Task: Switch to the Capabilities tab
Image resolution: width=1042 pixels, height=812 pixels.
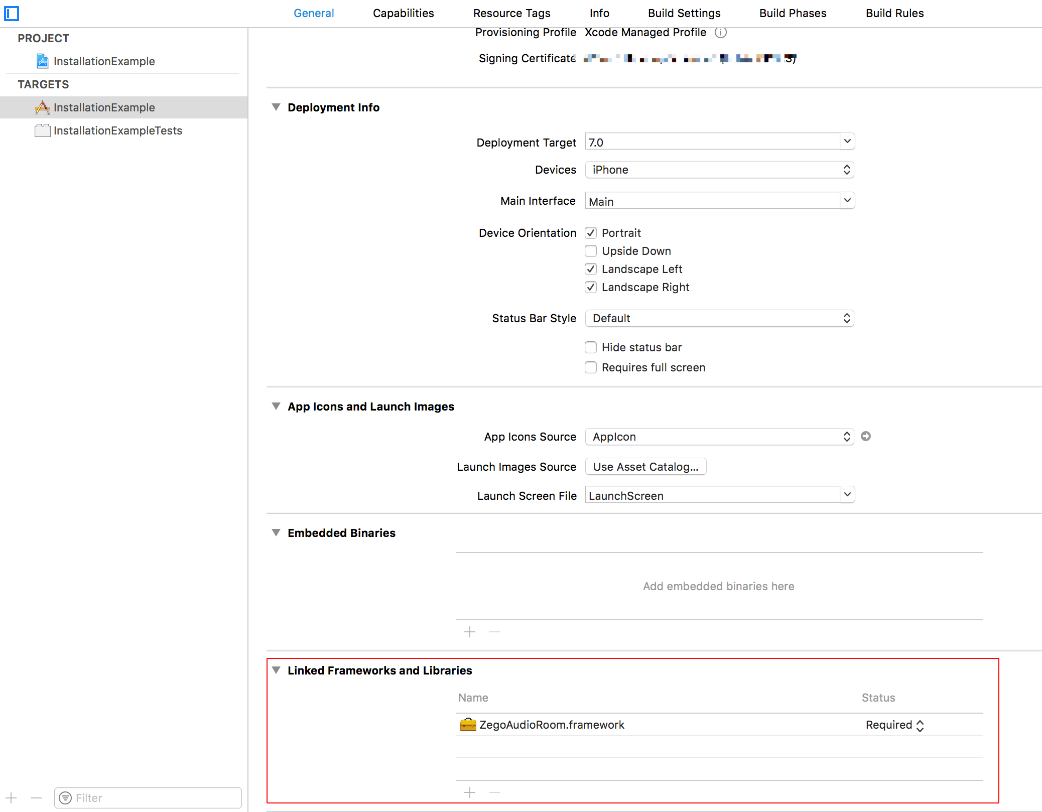Action: pos(403,13)
